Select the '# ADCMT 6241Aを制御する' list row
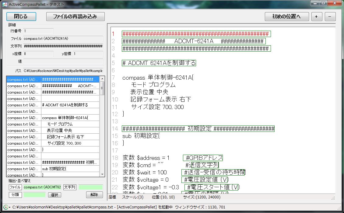The height and width of the screenshot is (213, 344). (x=70, y=105)
